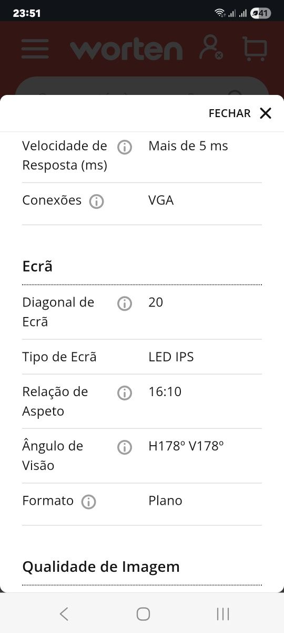284x633 pixels.
Task: Tap the info icon next to Formato
Action: tap(88, 502)
